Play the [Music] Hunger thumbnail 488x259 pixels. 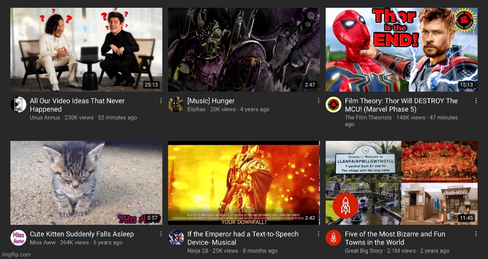pyautogui.click(x=244, y=50)
